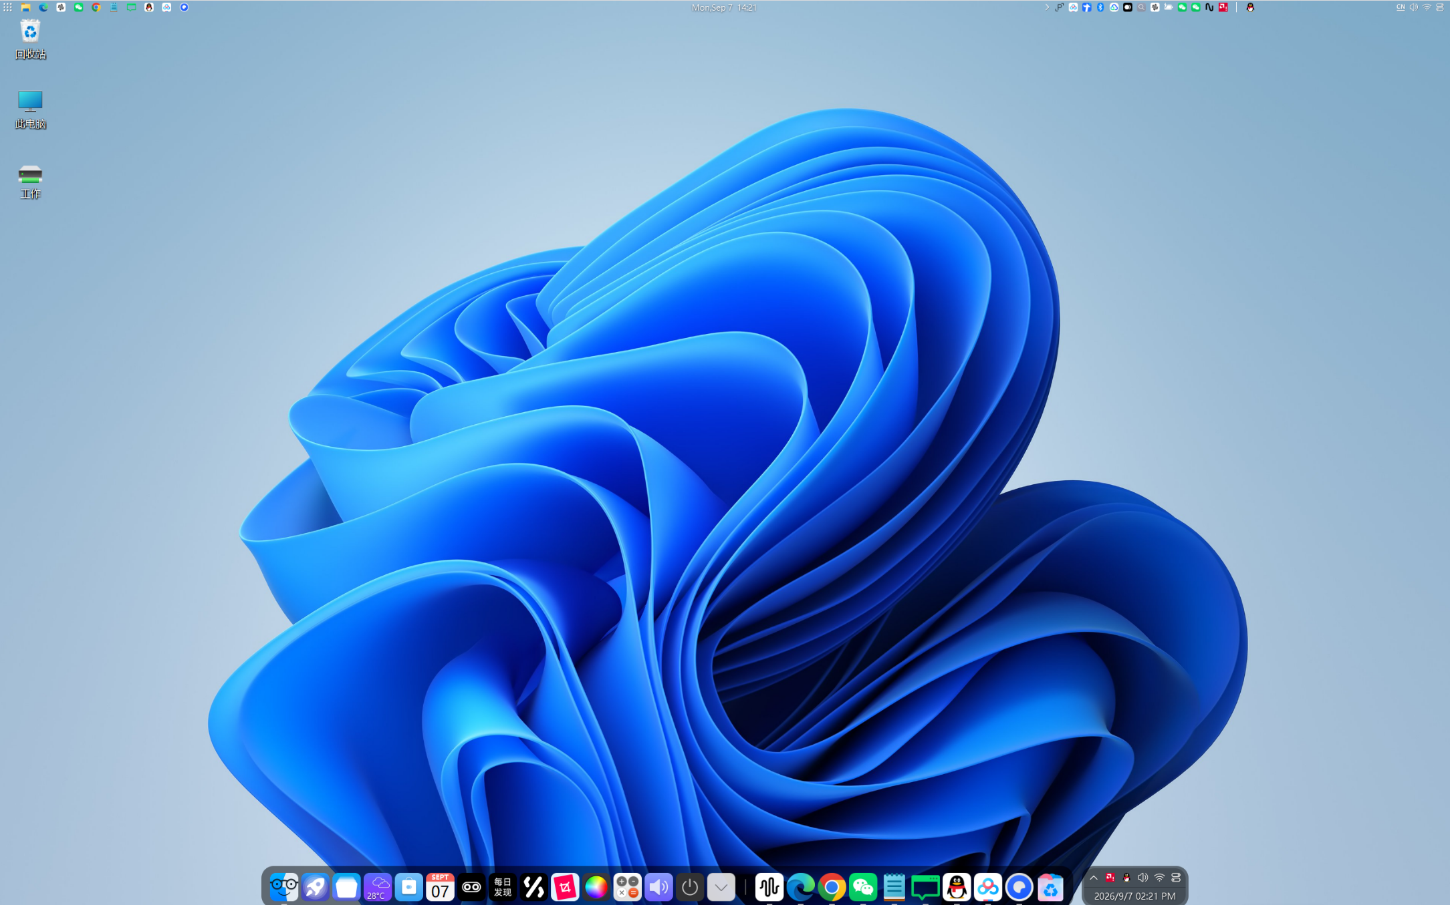The height and width of the screenshot is (905, 1450).
Task: Click the cloud sync icon beside Bluetooth
Action: click(x=1114, y=7)
